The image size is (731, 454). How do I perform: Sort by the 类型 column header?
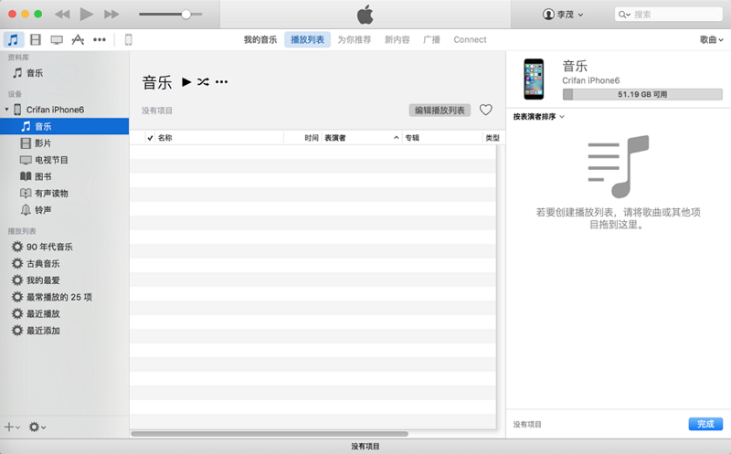[x=493, y=138]
